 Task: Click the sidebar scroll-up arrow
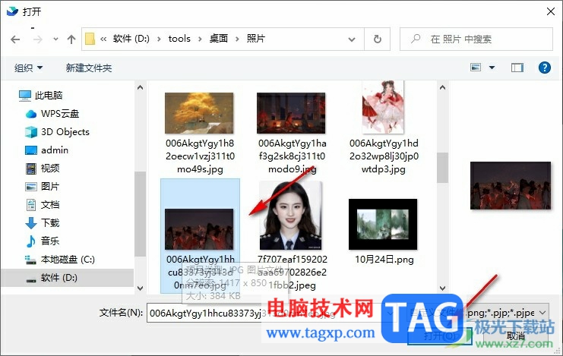click(x=140, y=87)
